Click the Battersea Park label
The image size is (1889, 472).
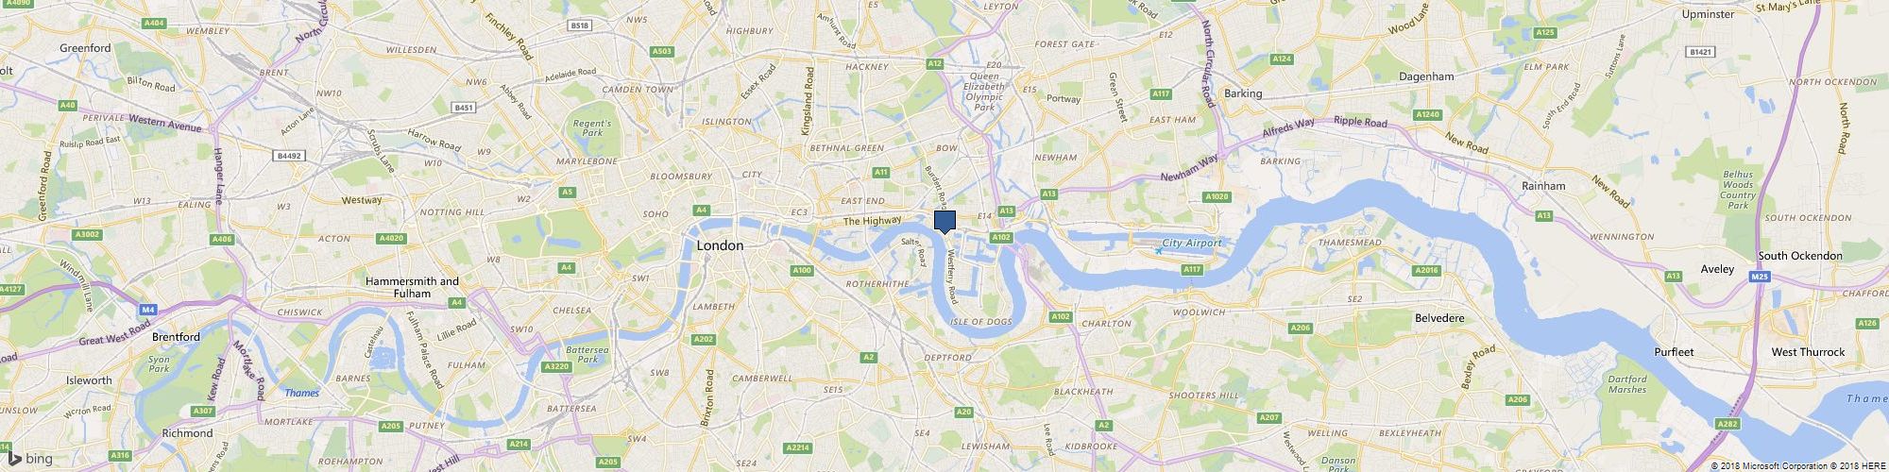tap(587, 354)
